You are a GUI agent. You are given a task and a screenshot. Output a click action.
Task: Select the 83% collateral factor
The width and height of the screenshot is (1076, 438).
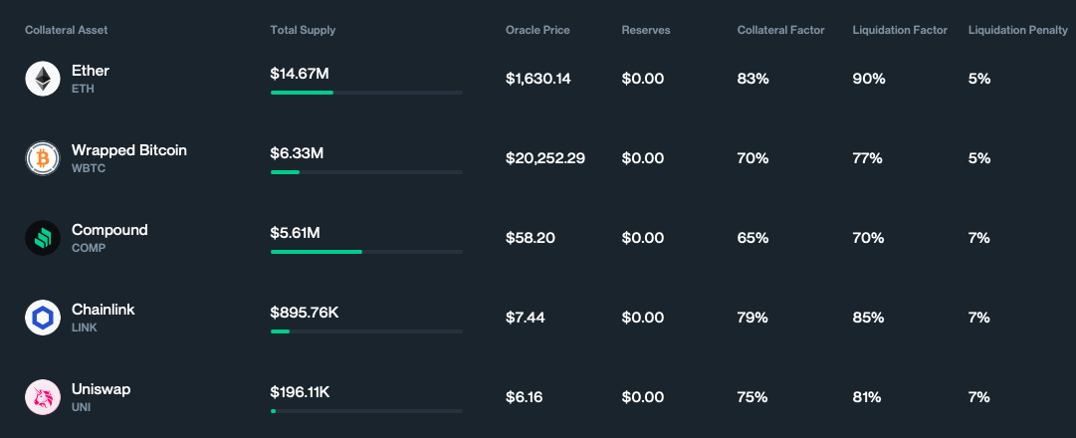tap(753, 79)
